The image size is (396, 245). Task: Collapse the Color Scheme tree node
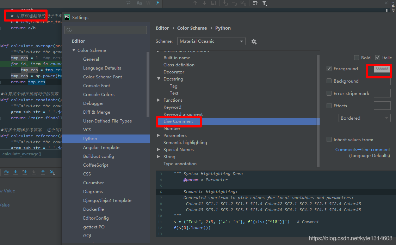[x=74, y=50]
